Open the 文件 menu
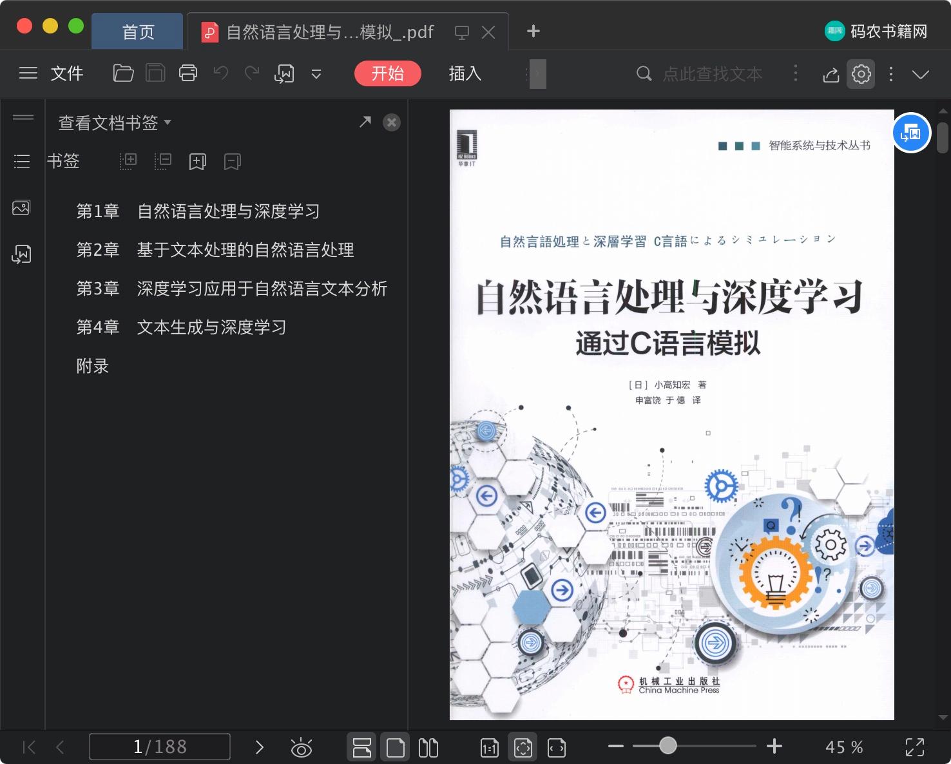 tap(67, 73)
